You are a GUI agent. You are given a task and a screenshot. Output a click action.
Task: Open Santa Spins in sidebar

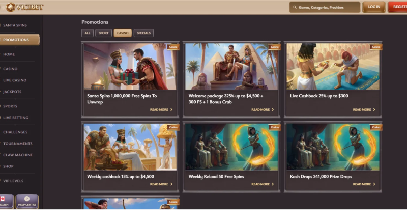[x=15, y=25]
